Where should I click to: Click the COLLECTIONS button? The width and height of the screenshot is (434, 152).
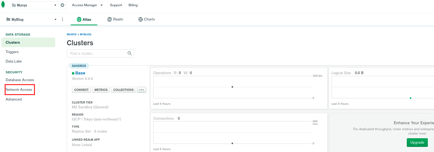coord(123,90)
